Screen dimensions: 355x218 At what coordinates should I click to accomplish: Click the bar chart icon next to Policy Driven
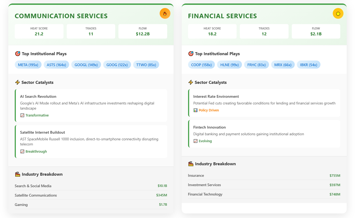[196, 110]
